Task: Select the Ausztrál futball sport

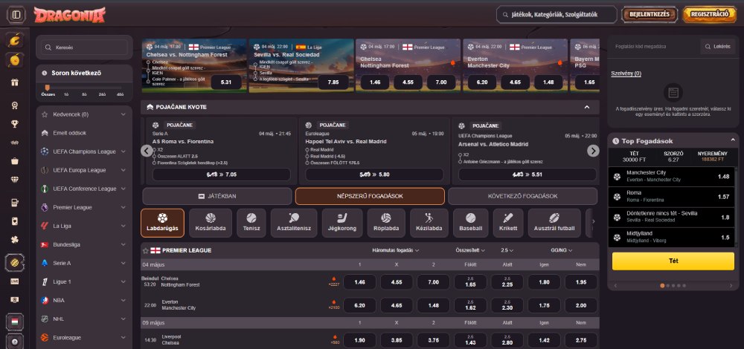Action: [x=554, y=223]
